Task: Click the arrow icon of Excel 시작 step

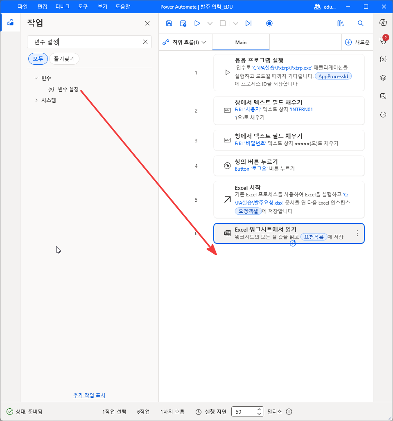Action: point(227,200)
